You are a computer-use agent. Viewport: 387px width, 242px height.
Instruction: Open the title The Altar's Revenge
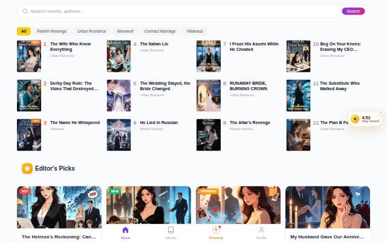(250, 122)
